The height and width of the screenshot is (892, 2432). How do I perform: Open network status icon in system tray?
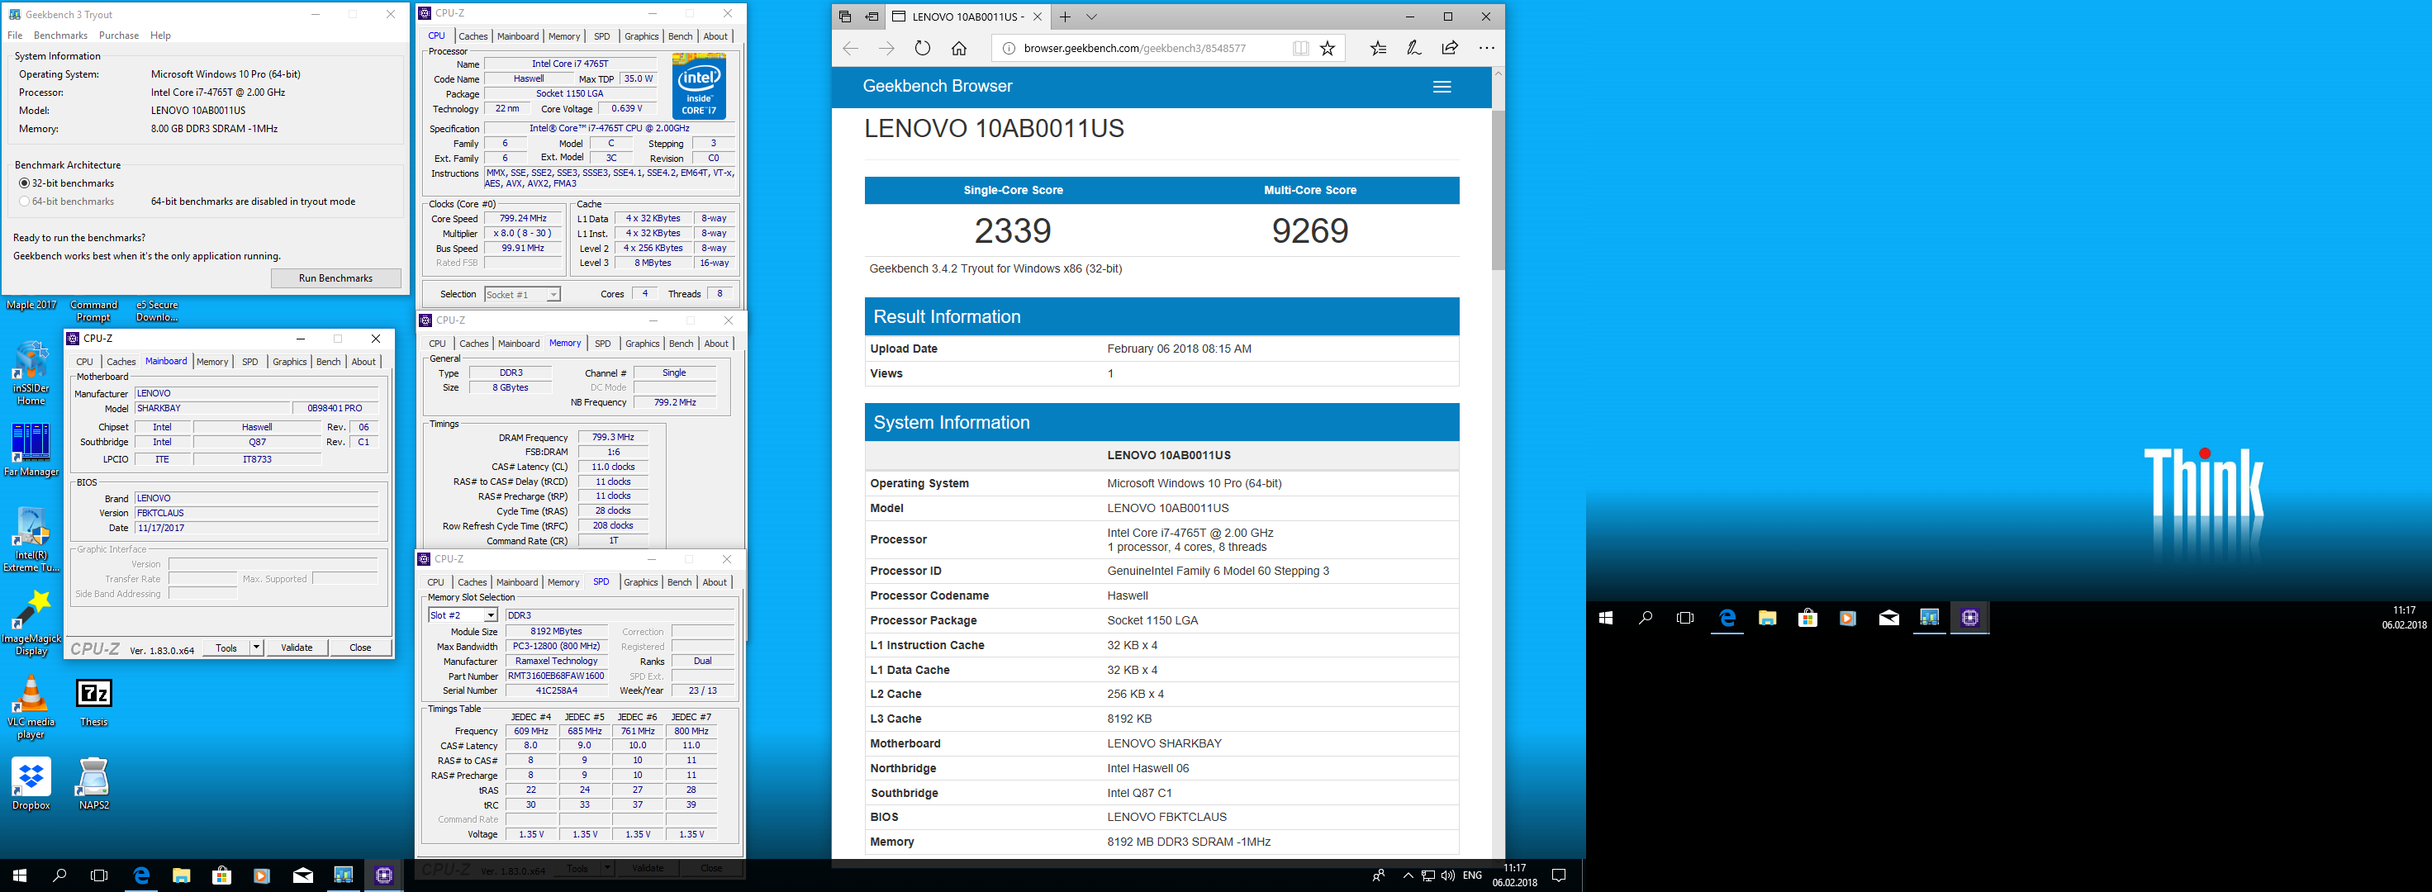click(1428, 875)
